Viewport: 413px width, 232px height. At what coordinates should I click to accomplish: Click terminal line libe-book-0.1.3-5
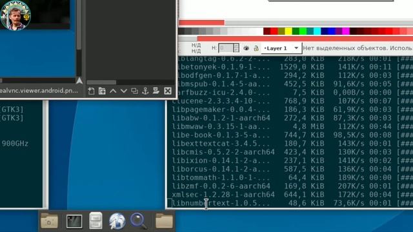tap(221, 135)
